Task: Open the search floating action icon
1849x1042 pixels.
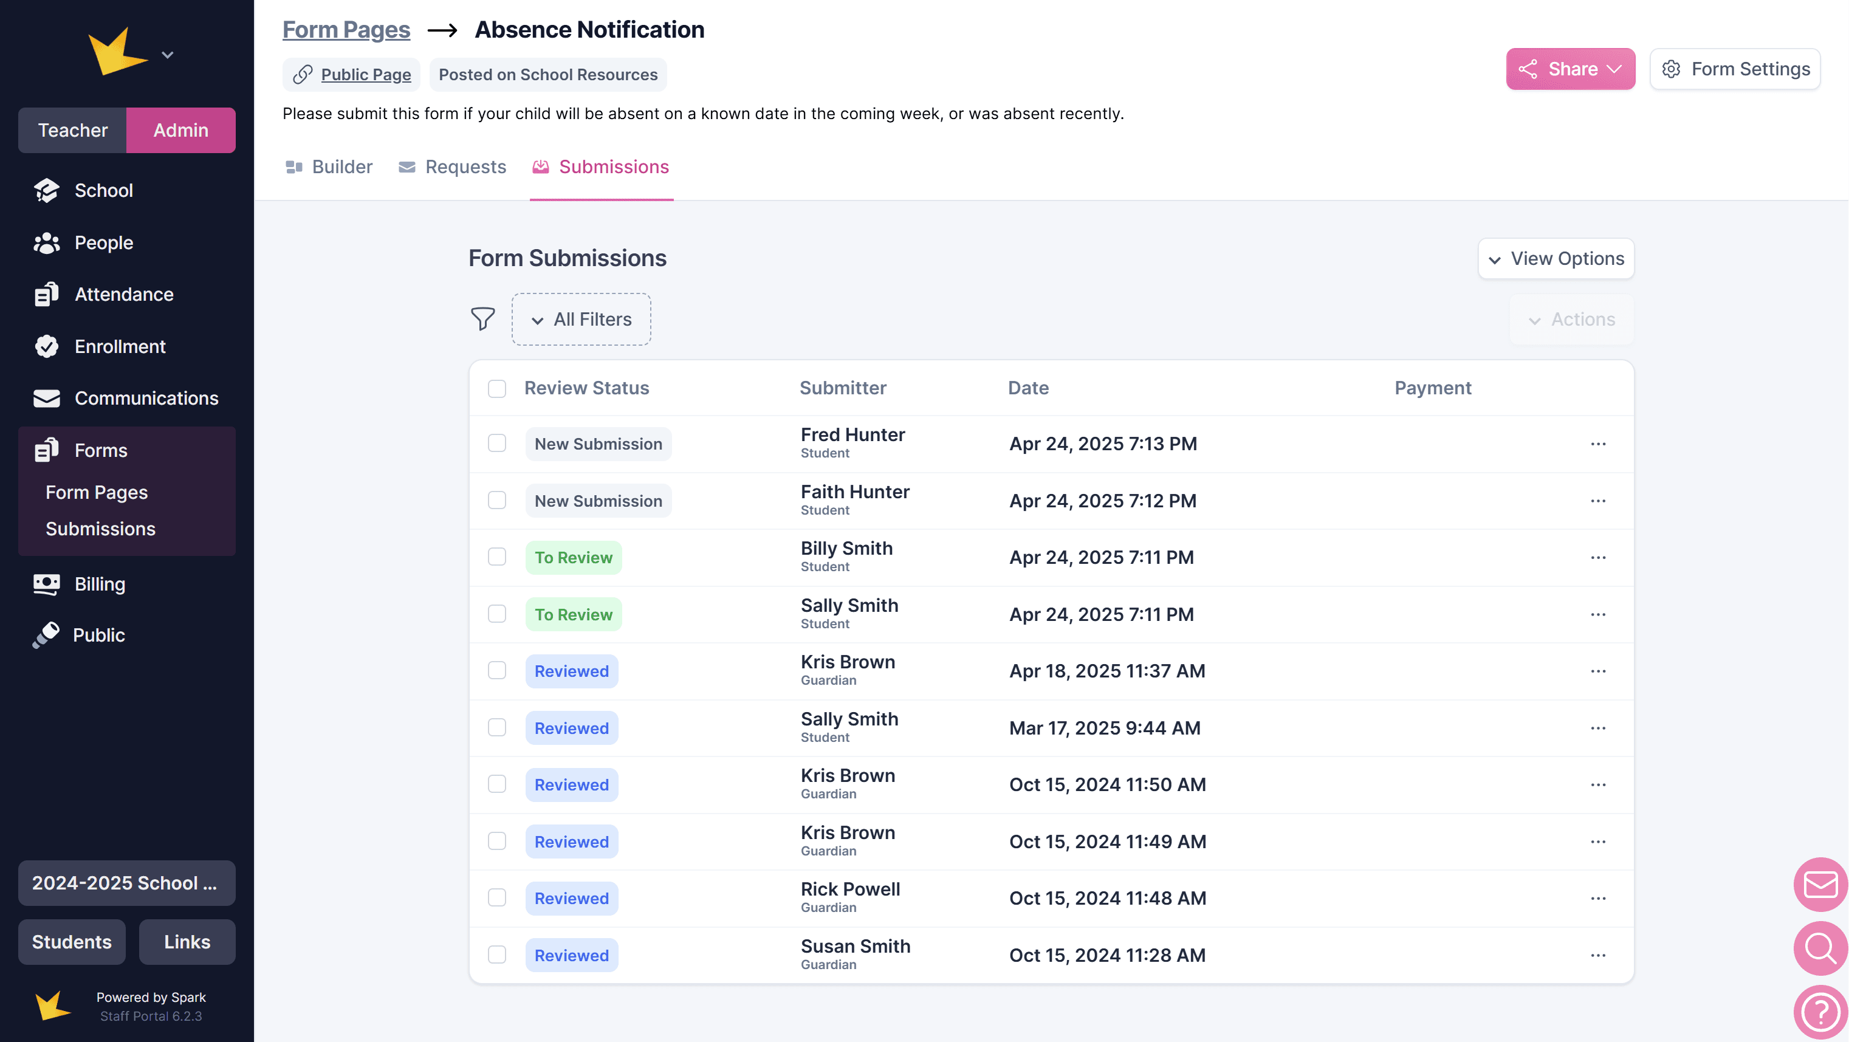Action: [x=1820, y=948]
